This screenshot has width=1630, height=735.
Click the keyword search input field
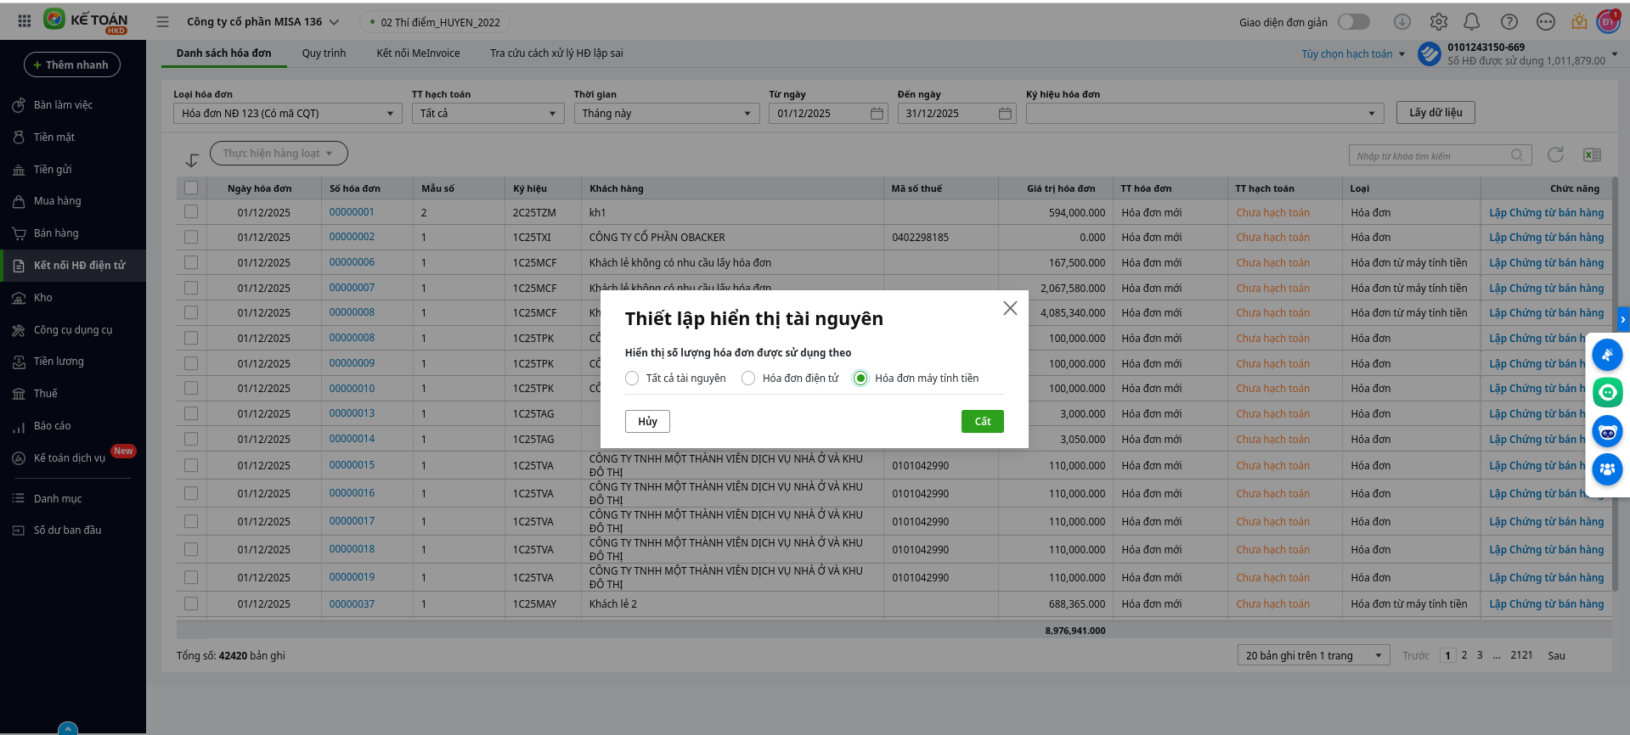point(1431,155)
